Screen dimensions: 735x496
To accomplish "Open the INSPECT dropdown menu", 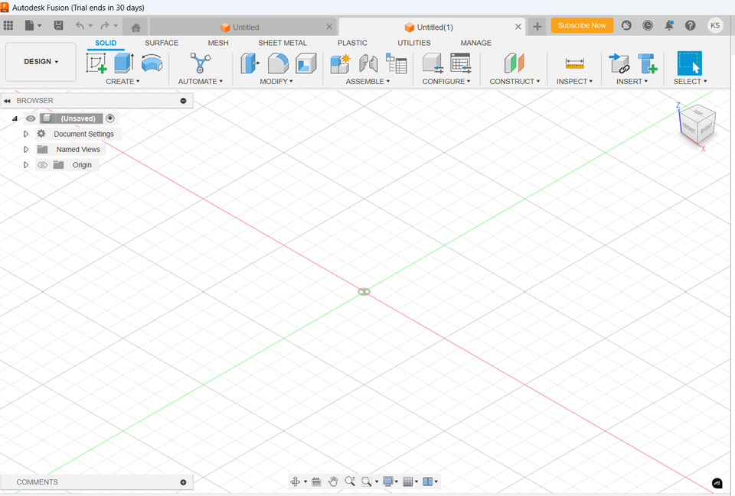I will tap(575, 82).
